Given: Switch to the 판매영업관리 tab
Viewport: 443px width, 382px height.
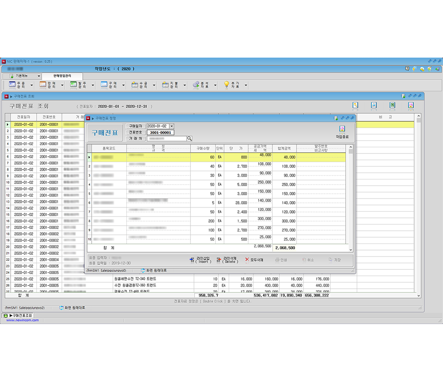Looking at the screenshot, I should click(62, 76).
